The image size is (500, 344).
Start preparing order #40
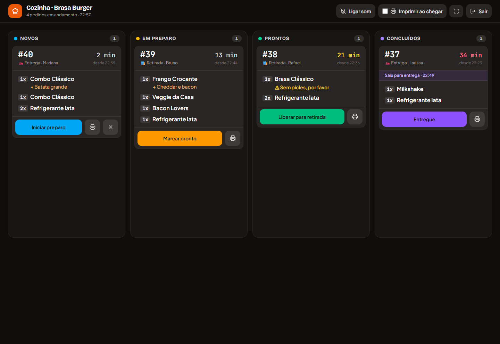pyautogui.click(x=49, y=127)
